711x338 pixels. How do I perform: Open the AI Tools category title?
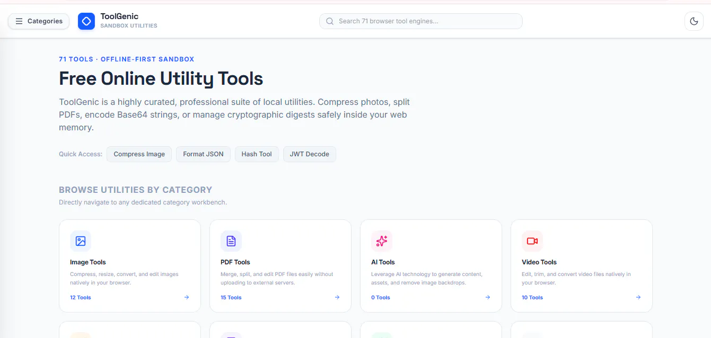[383, 262]
